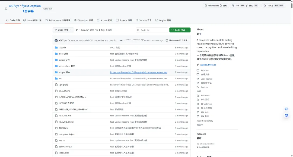Open the scripts folder
The width and height of the screenshot is (293, 157).
[64, 72]
